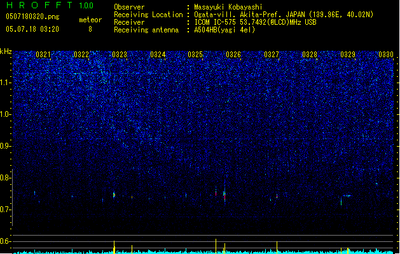This screenshot has width=400, height=254.
Task: Click the ICOM IC-575 receiver text
Action: (255, 22)
